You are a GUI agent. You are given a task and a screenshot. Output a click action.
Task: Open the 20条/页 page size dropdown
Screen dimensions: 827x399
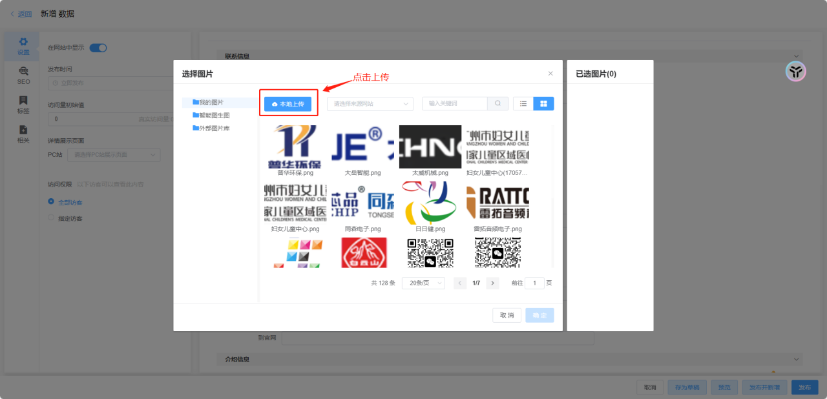[x=423, y=283]
